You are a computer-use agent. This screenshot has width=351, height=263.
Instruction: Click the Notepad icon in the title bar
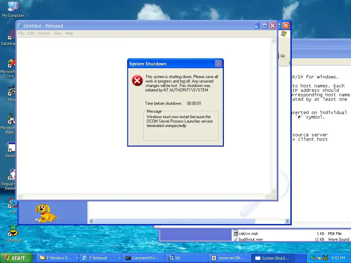point(20,26)
